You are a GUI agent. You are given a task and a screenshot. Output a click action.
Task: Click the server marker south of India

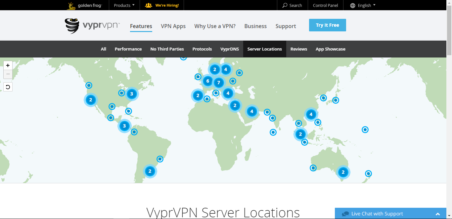point(273,132)
